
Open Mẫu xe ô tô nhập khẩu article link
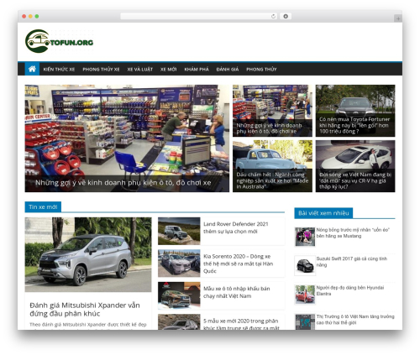[237, 292]
